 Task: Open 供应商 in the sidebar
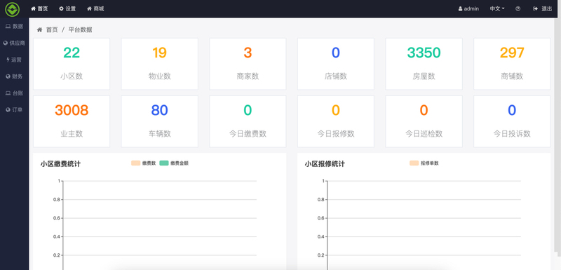[x=14, y=43]
